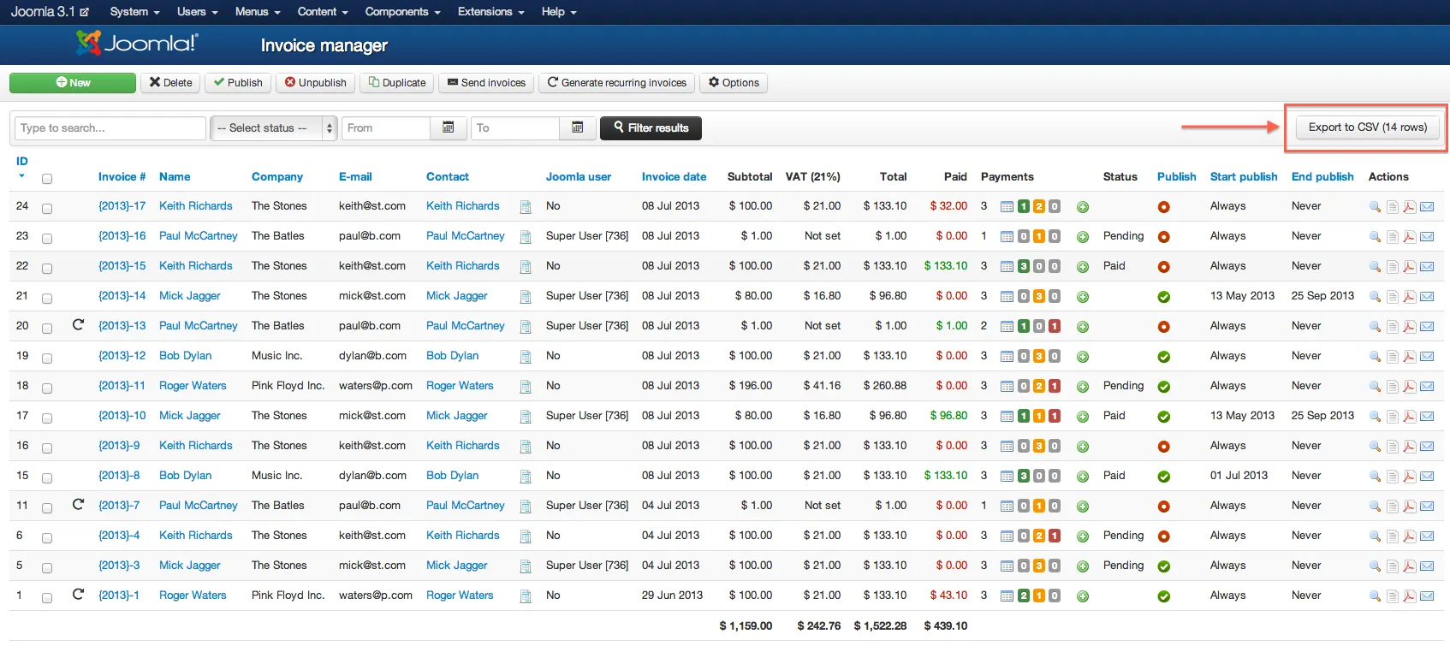Open the PDF icon for invoice {2013}-17

pos(1409,207)
